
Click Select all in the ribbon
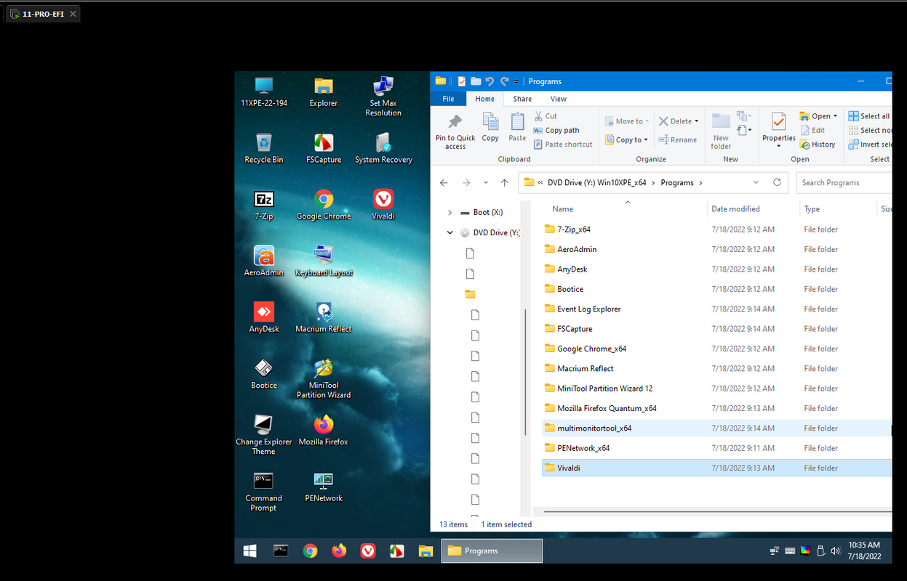(x=869, y=116)
